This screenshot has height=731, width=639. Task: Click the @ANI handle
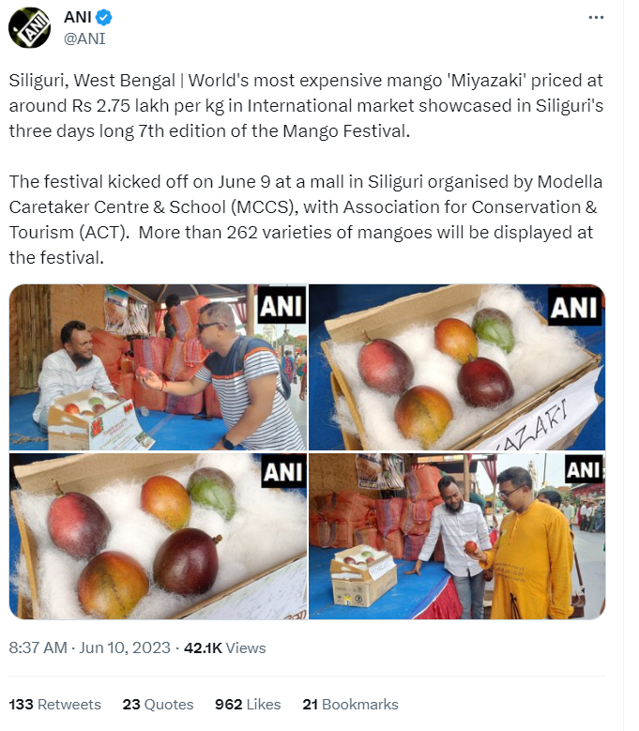coord(84,38)
